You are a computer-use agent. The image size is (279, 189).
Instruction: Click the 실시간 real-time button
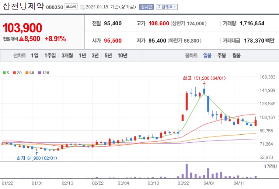[146, 7]
